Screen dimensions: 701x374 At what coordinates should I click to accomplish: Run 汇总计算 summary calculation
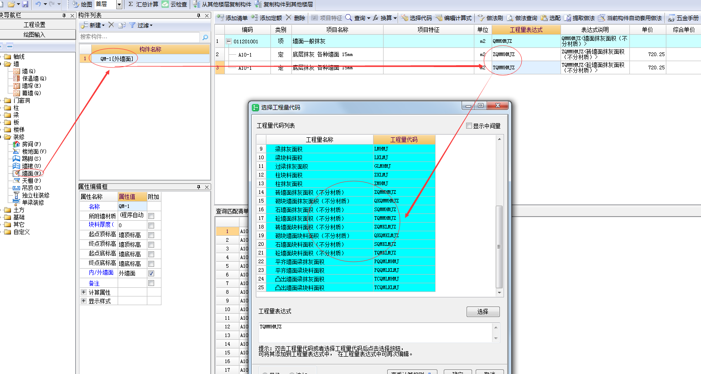143,4
